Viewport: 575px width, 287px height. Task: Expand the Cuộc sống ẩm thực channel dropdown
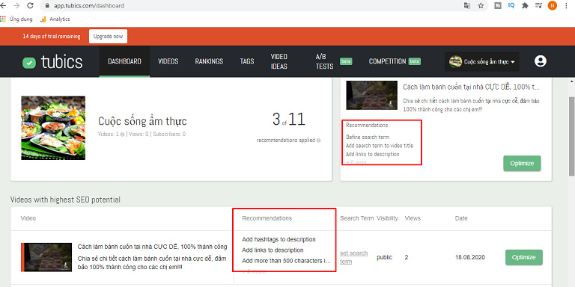pyautogui.click(x=482, y=62)
